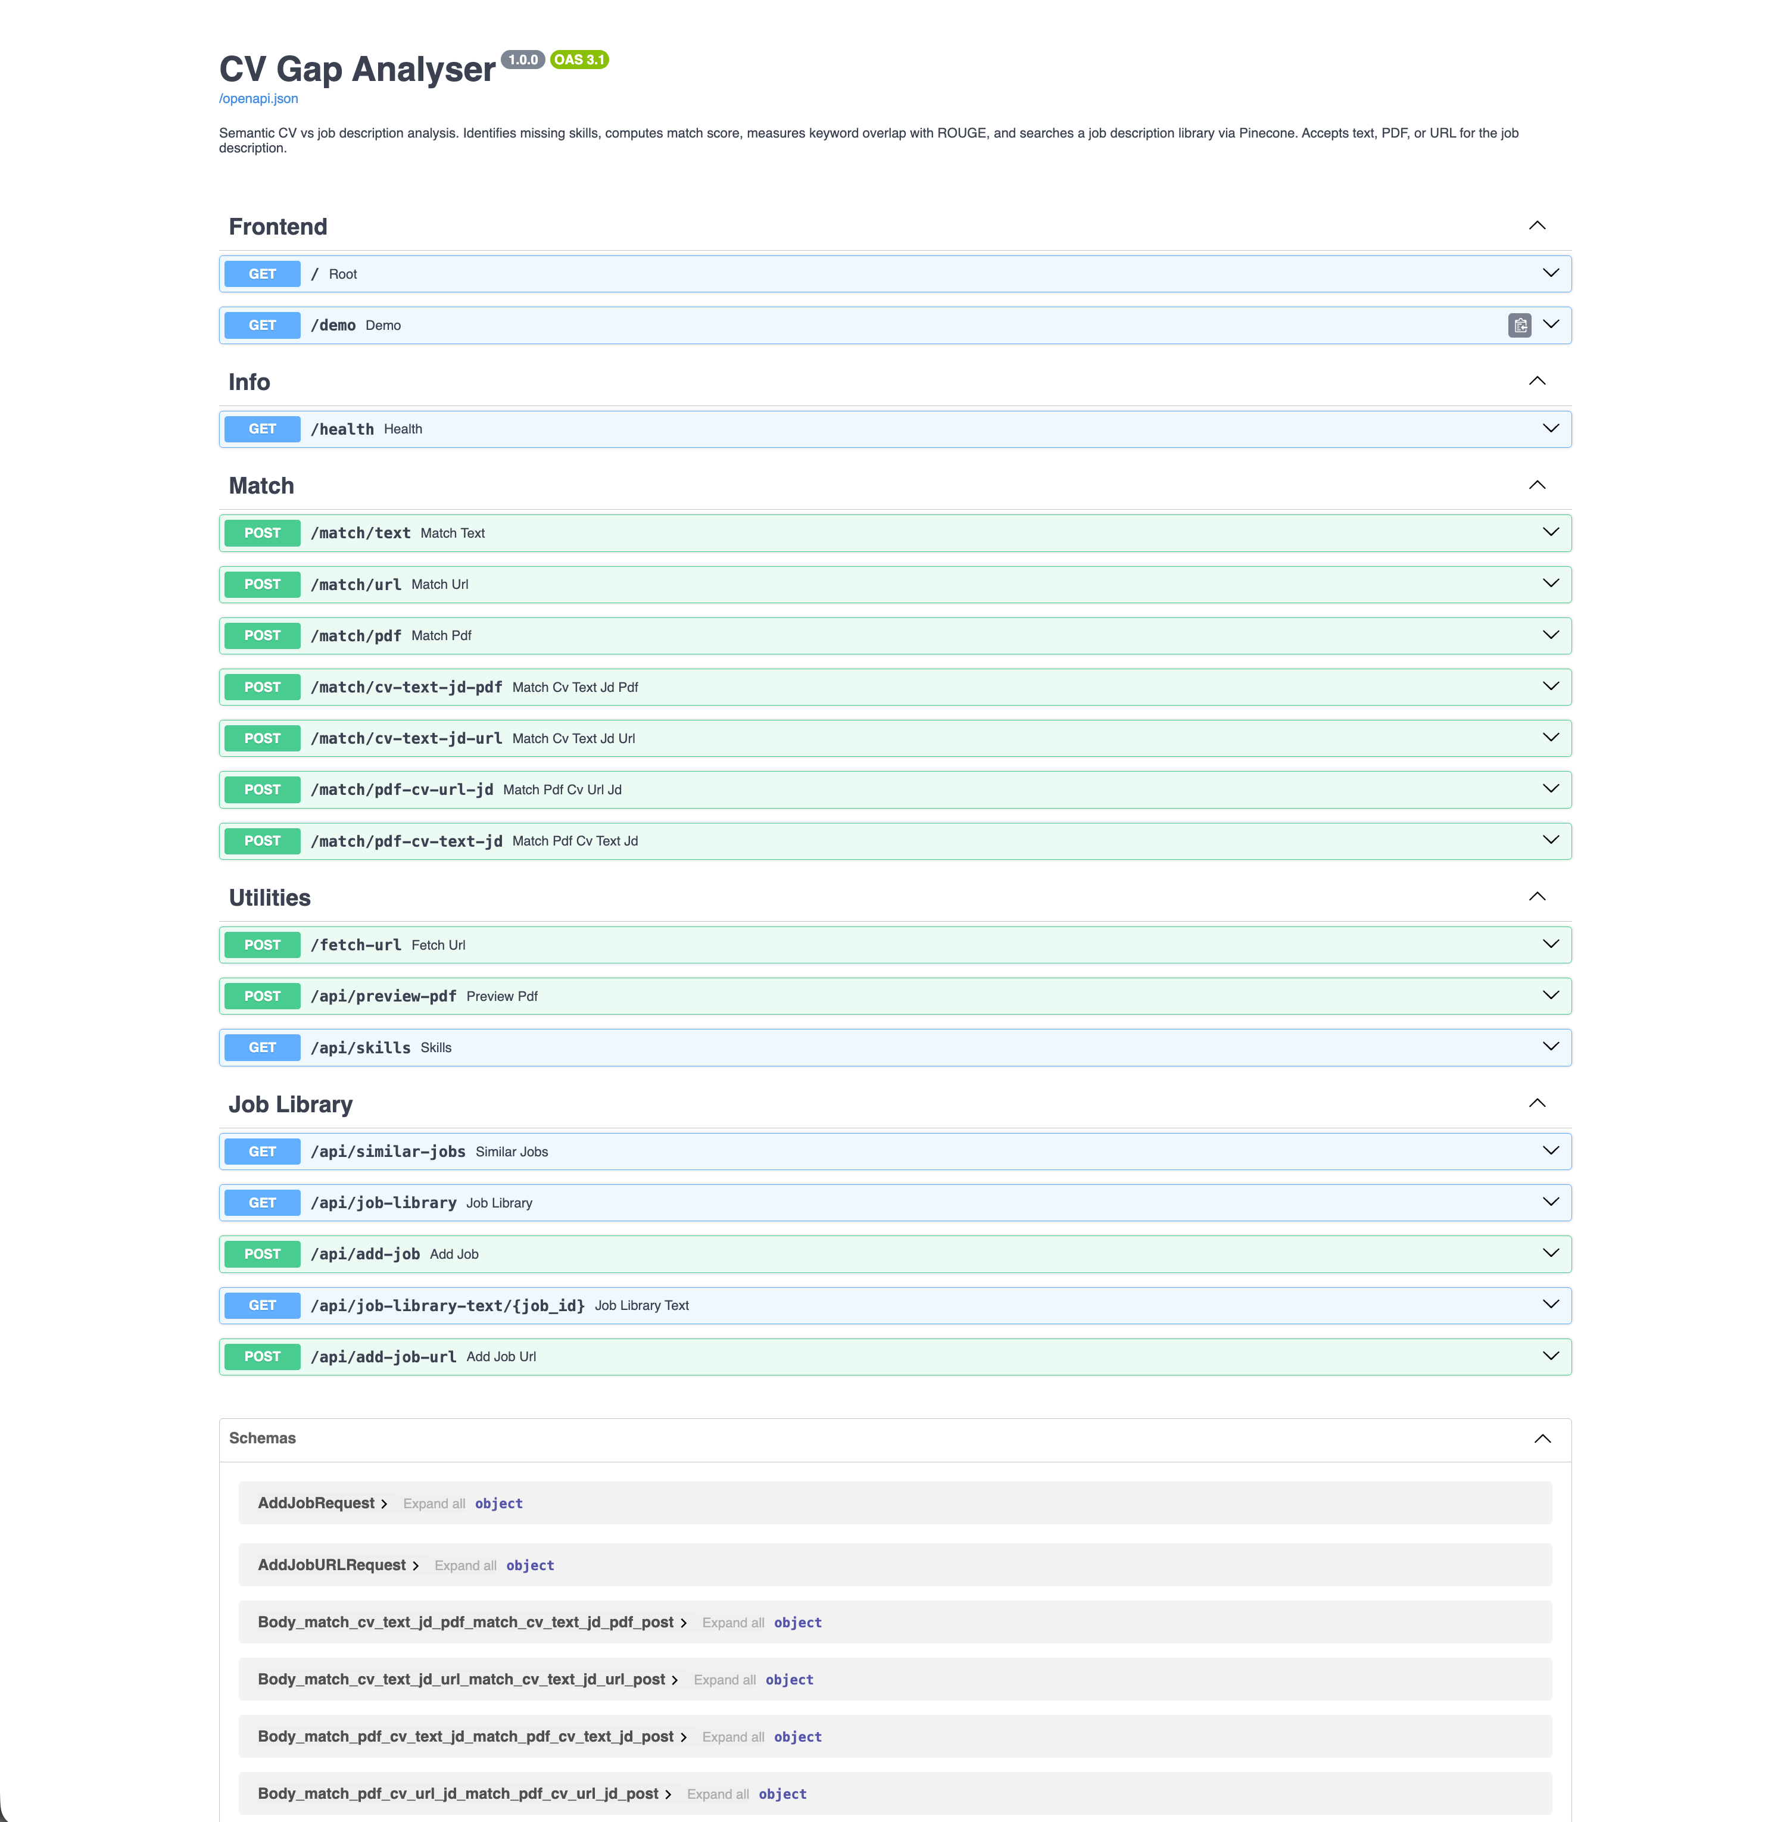Expand the /match/pdf endpoint chevron
1765x1822 pixels.
1550,635
